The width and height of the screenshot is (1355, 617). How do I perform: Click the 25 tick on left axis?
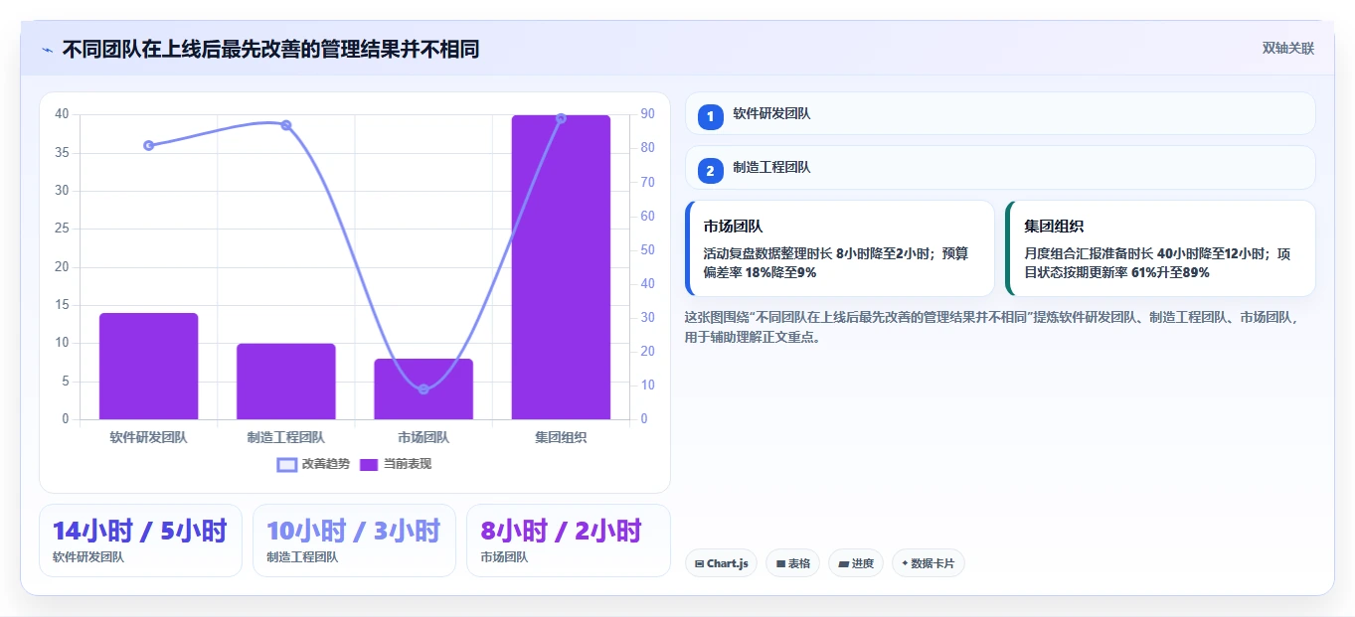pyautogui.click(x=62, y=229)
